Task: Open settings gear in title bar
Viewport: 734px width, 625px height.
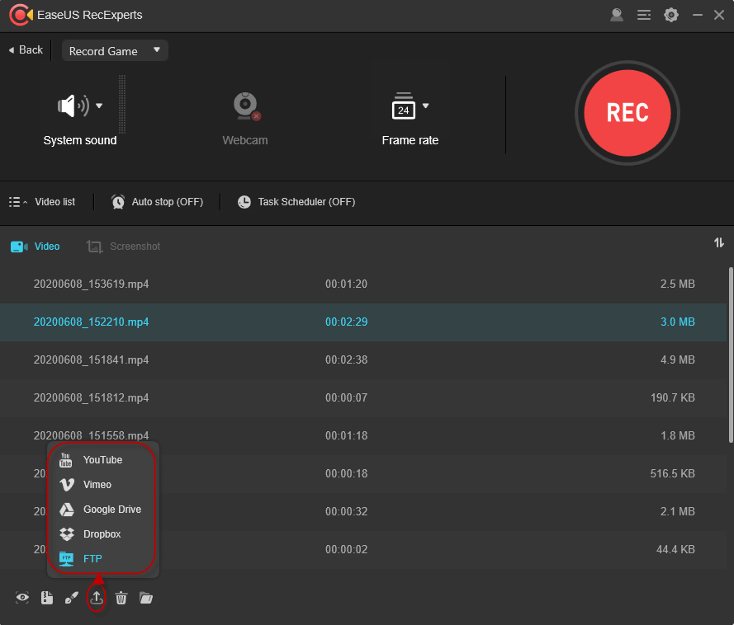Action: coord(671,15)
